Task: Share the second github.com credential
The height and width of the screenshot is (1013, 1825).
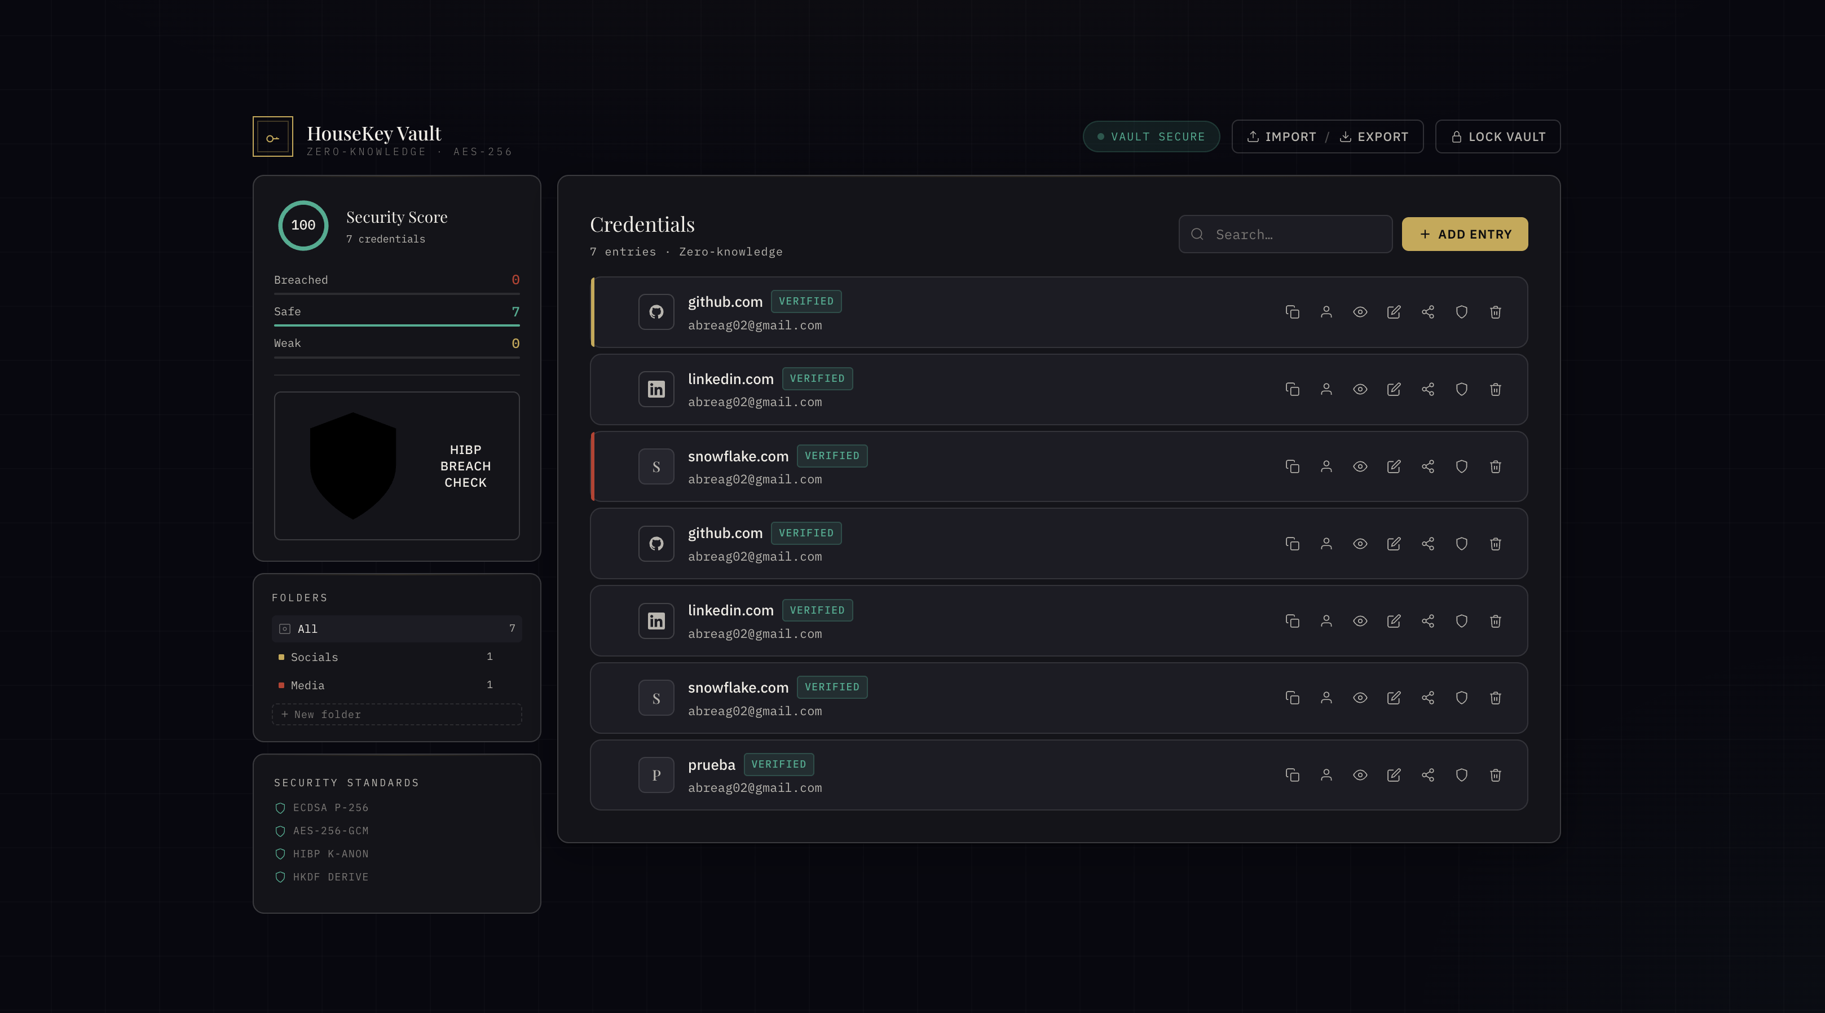Action: coord(1427,544)
